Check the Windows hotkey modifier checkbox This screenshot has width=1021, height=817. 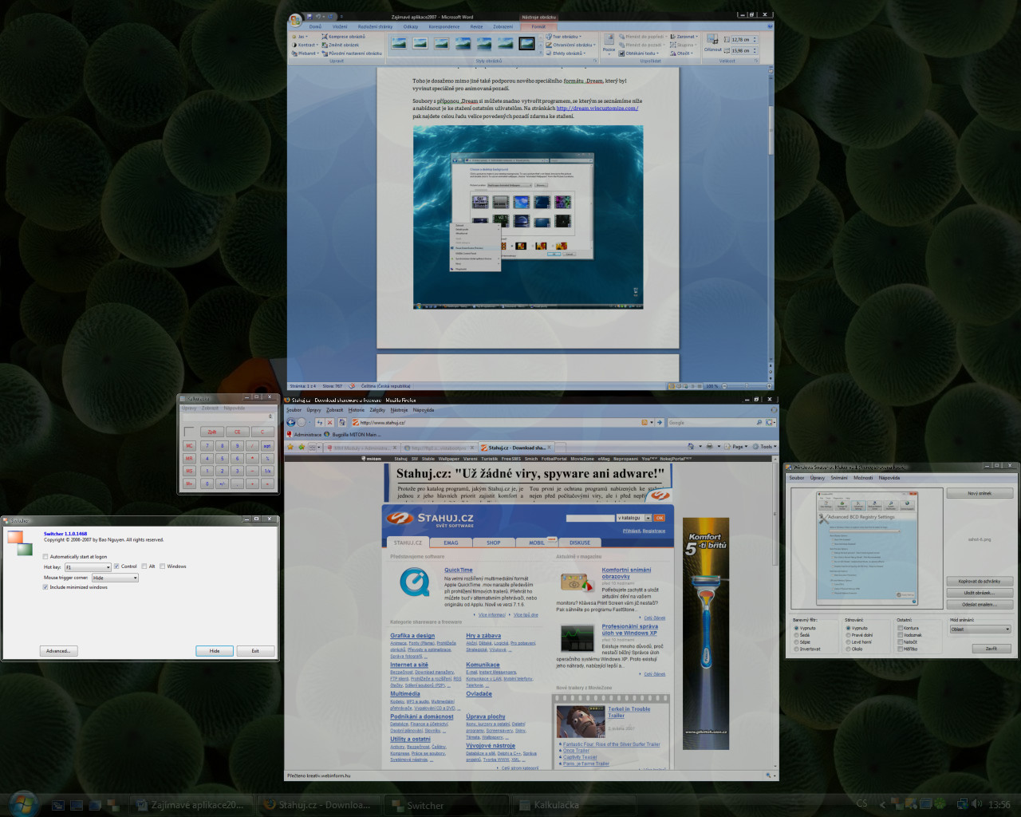[162, 566]
